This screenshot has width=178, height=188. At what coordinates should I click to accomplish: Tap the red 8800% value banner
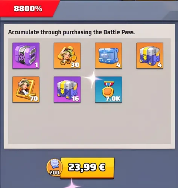click(x=28, y=9)
